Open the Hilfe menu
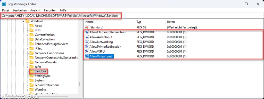The image size is (264, 99). 63,10
